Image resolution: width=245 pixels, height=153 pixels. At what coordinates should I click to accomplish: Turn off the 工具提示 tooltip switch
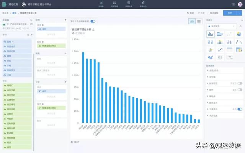(x=240, y=109)
